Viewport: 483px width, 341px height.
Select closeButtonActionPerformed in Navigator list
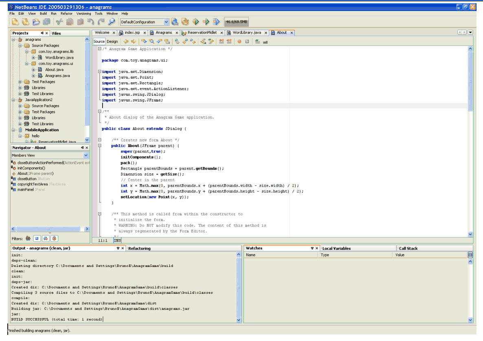40,163
